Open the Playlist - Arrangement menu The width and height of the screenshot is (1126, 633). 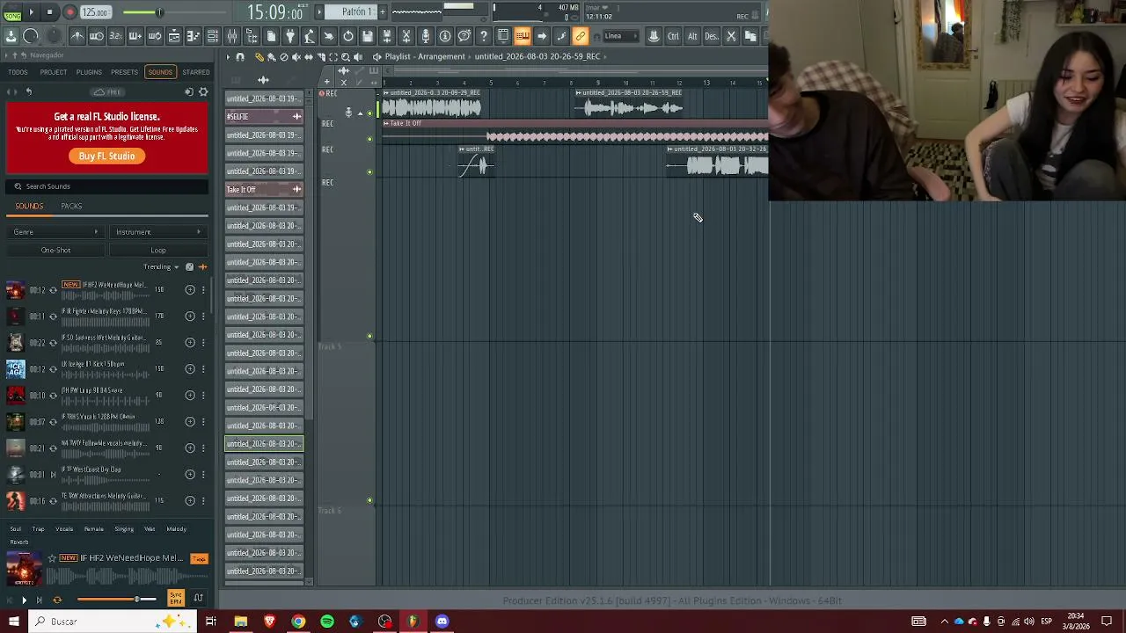[425, 56]
